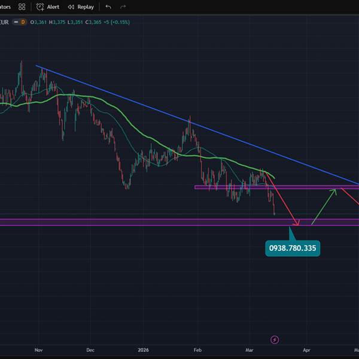Start bar Replay mode

pyautogui.click(x=81, y=7)
